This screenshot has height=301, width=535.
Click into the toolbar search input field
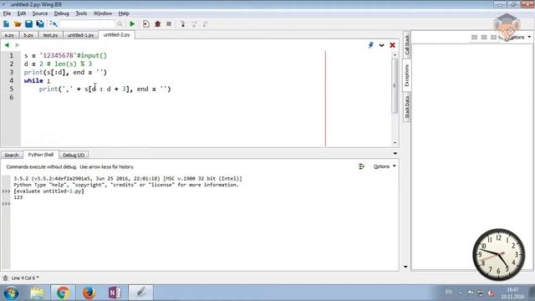click(87, 24)
